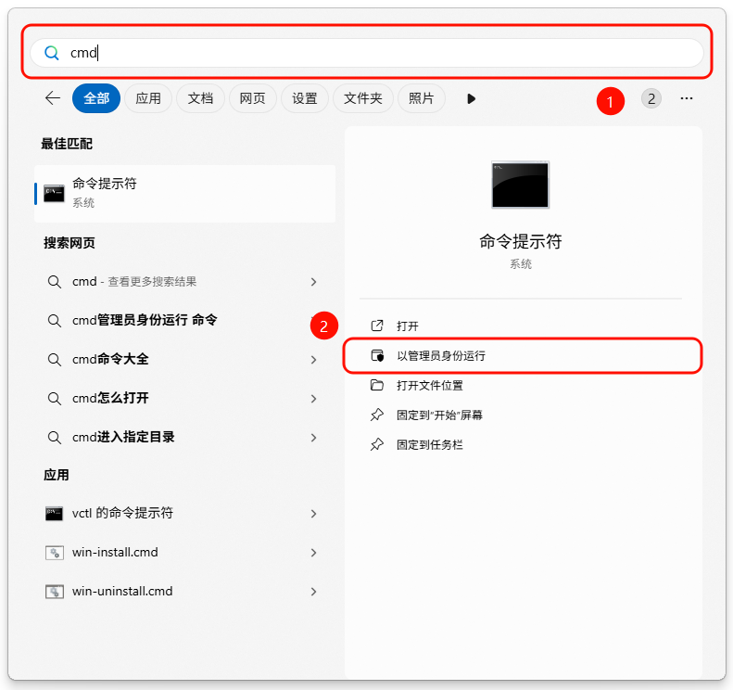The width and height of the screenshot is (733, 690).
Task: Switch to the 文档 filter tab
Action: coord(200,98)
